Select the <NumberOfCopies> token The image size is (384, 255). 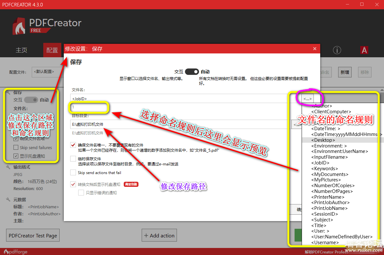click(333, 186)
